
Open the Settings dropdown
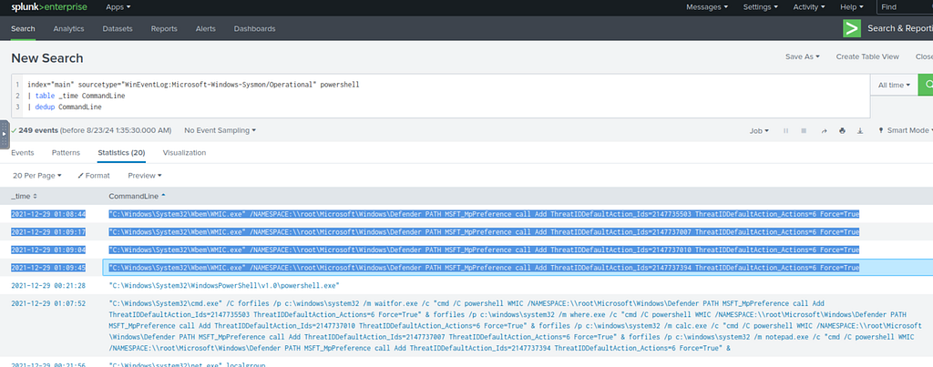click(x=761, y=7)
